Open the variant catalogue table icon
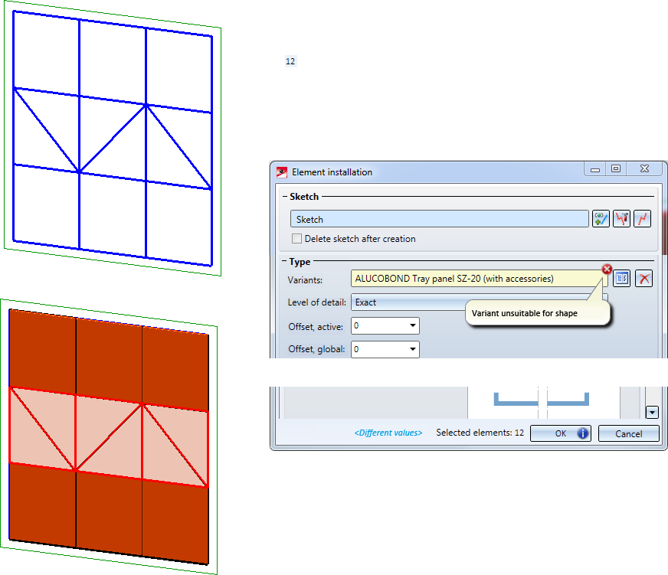Viewport: 668px width, 575px height. point(621,279)
